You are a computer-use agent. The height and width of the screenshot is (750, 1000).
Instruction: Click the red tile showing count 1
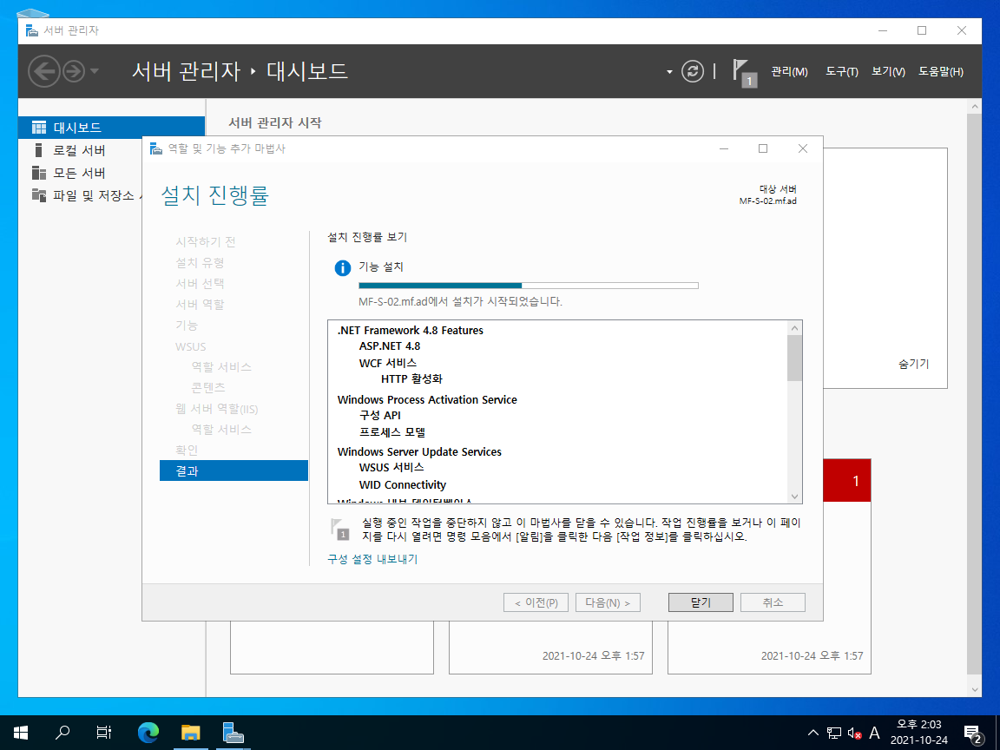tap(847, 480)
